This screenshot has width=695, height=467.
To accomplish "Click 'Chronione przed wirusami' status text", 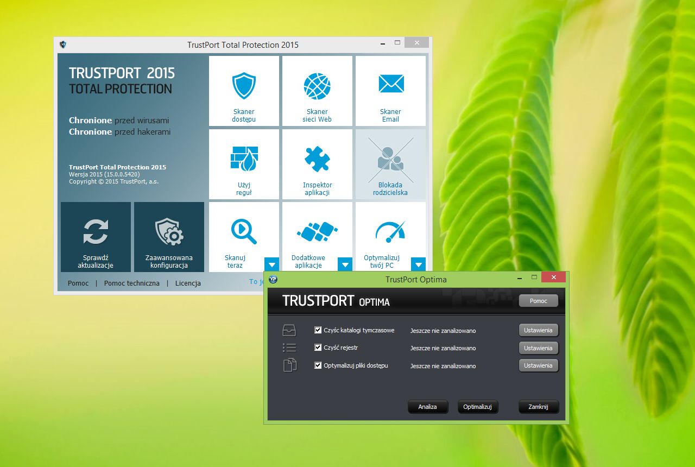I will 119,120.
